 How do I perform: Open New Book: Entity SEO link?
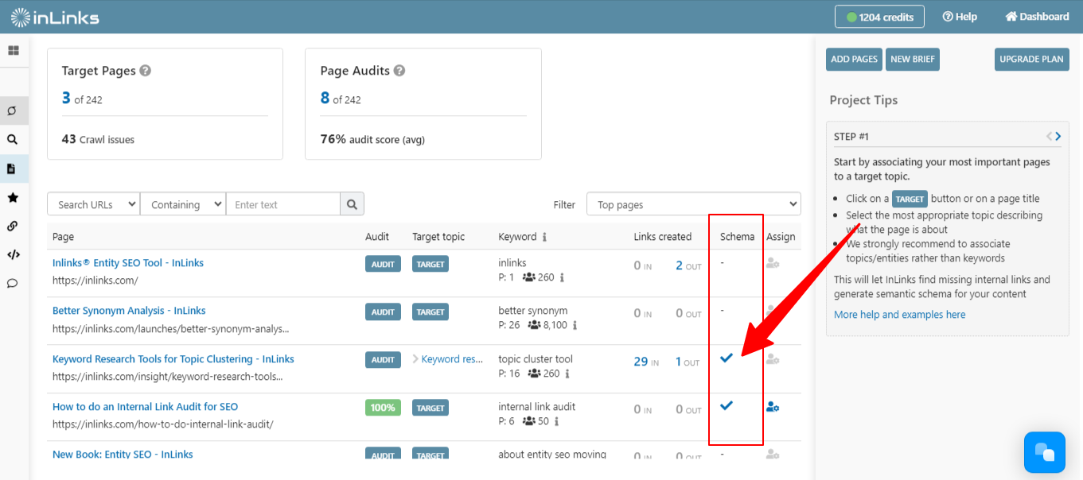point(123,455)
